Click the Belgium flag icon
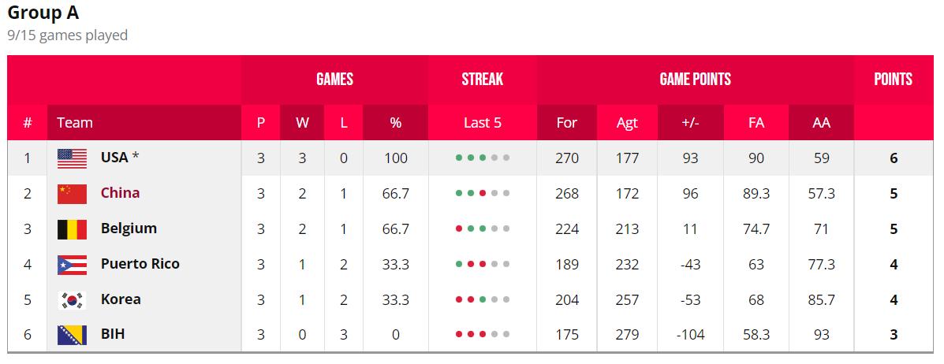This screenshot has height=364, width=944. tap(72, 229)
